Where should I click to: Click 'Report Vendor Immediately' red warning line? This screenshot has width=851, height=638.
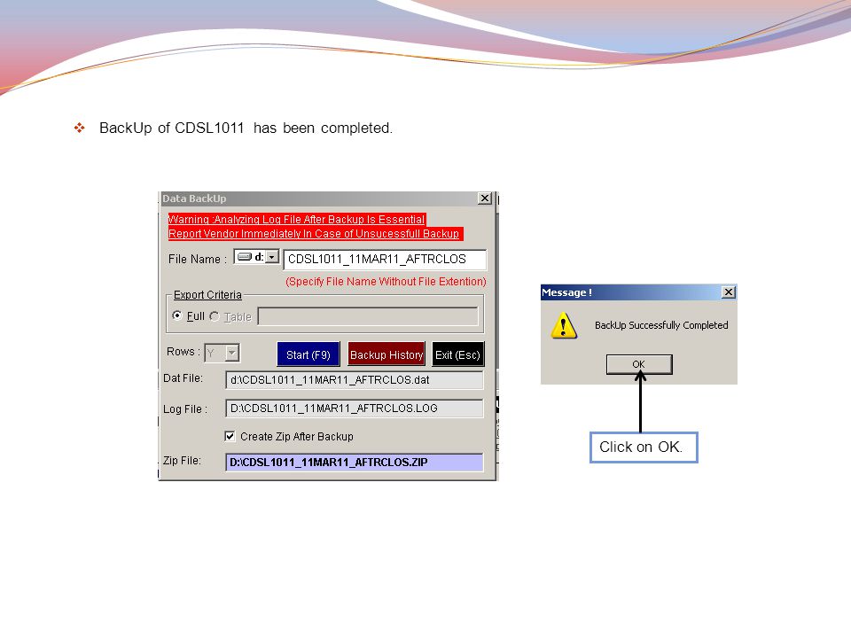coord(315,233)
